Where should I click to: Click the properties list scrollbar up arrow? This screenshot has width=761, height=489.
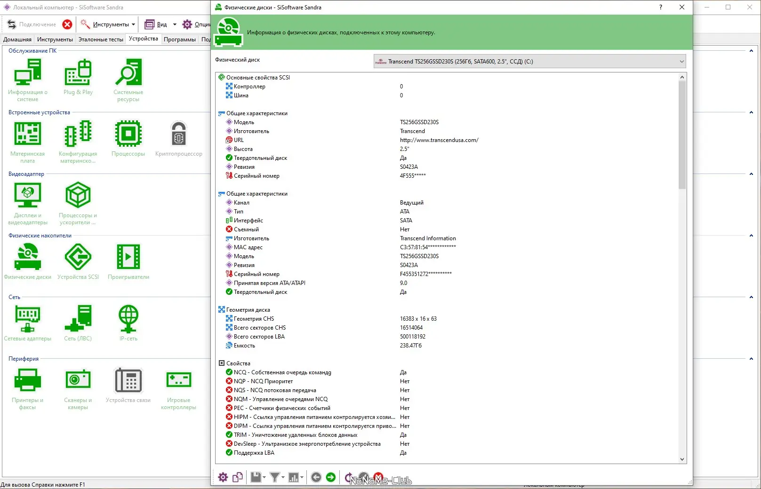tap(682, 77)
